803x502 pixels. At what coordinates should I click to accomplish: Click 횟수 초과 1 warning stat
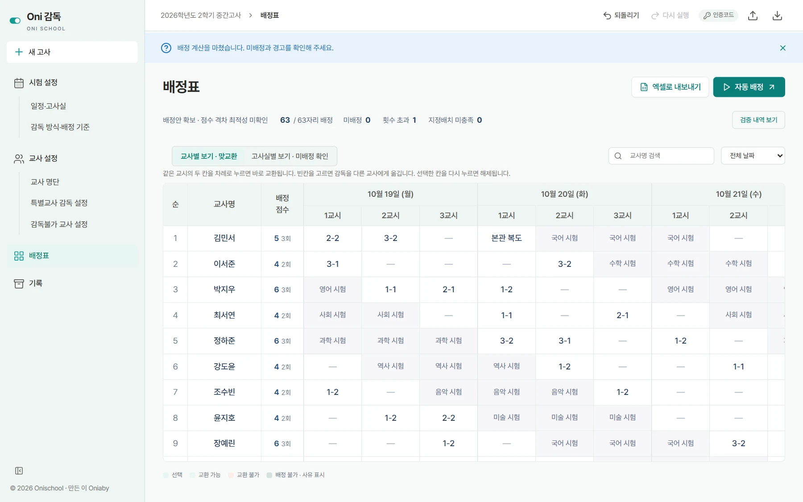pyautogui.click(x=399, y=120)
